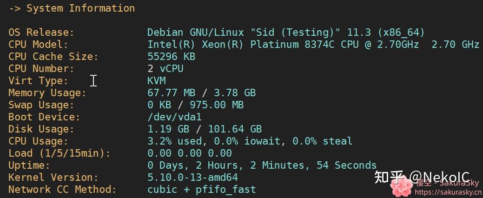
Task: Click the Disk Usage value 1.19 GB / 101.64 GB
Action: (x=205, y=129)
